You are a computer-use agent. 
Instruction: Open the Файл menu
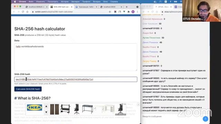(x=31, y=2)
